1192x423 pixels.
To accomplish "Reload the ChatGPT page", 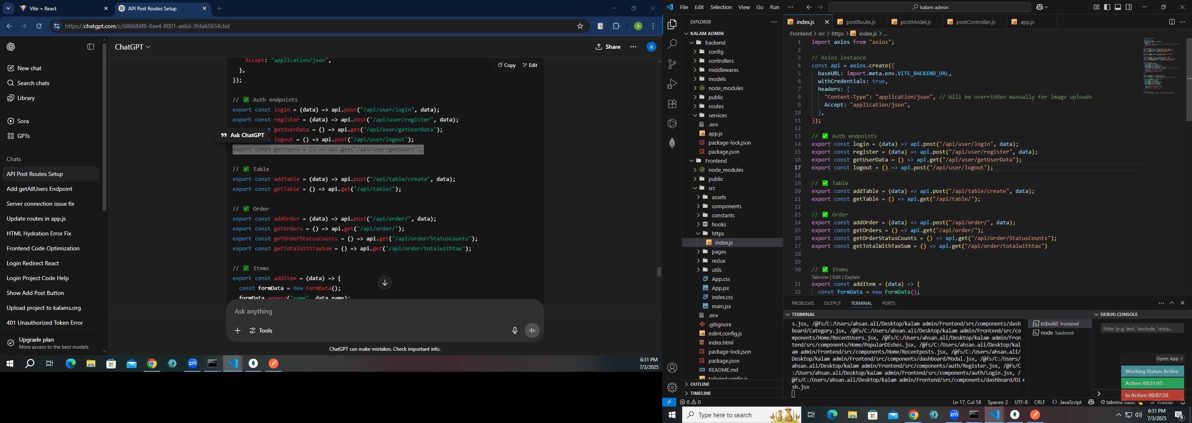I will [x=39, y=26].
